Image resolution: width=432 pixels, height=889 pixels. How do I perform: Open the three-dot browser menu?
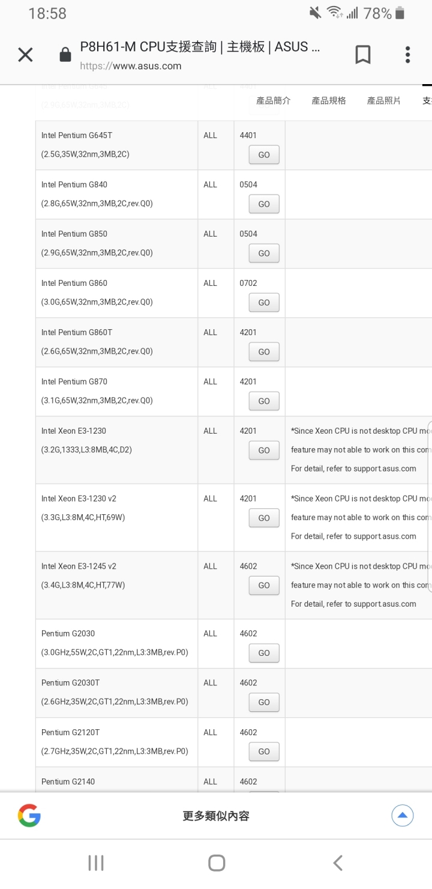coord(407,55)
